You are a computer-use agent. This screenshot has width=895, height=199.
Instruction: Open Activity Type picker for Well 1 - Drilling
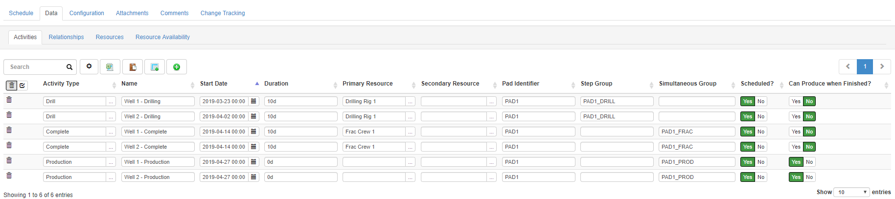tap(111, 101)
